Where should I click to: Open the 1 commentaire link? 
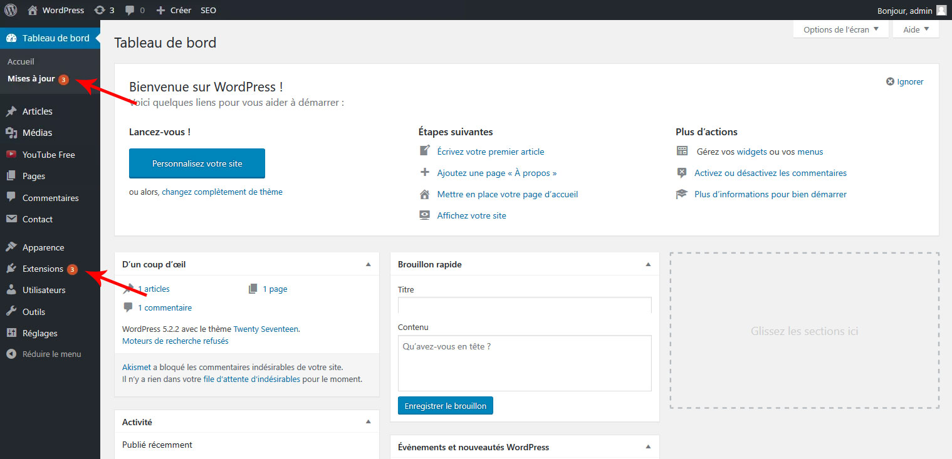click(x=165, y=307)
